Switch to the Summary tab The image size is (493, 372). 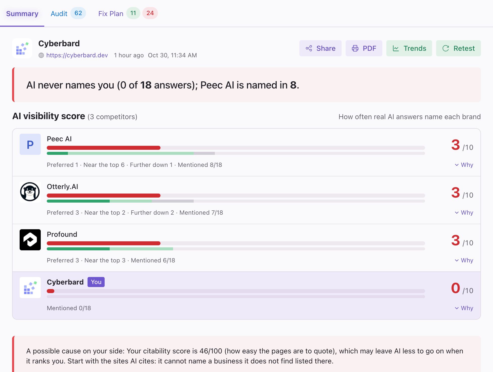point(22,14)
